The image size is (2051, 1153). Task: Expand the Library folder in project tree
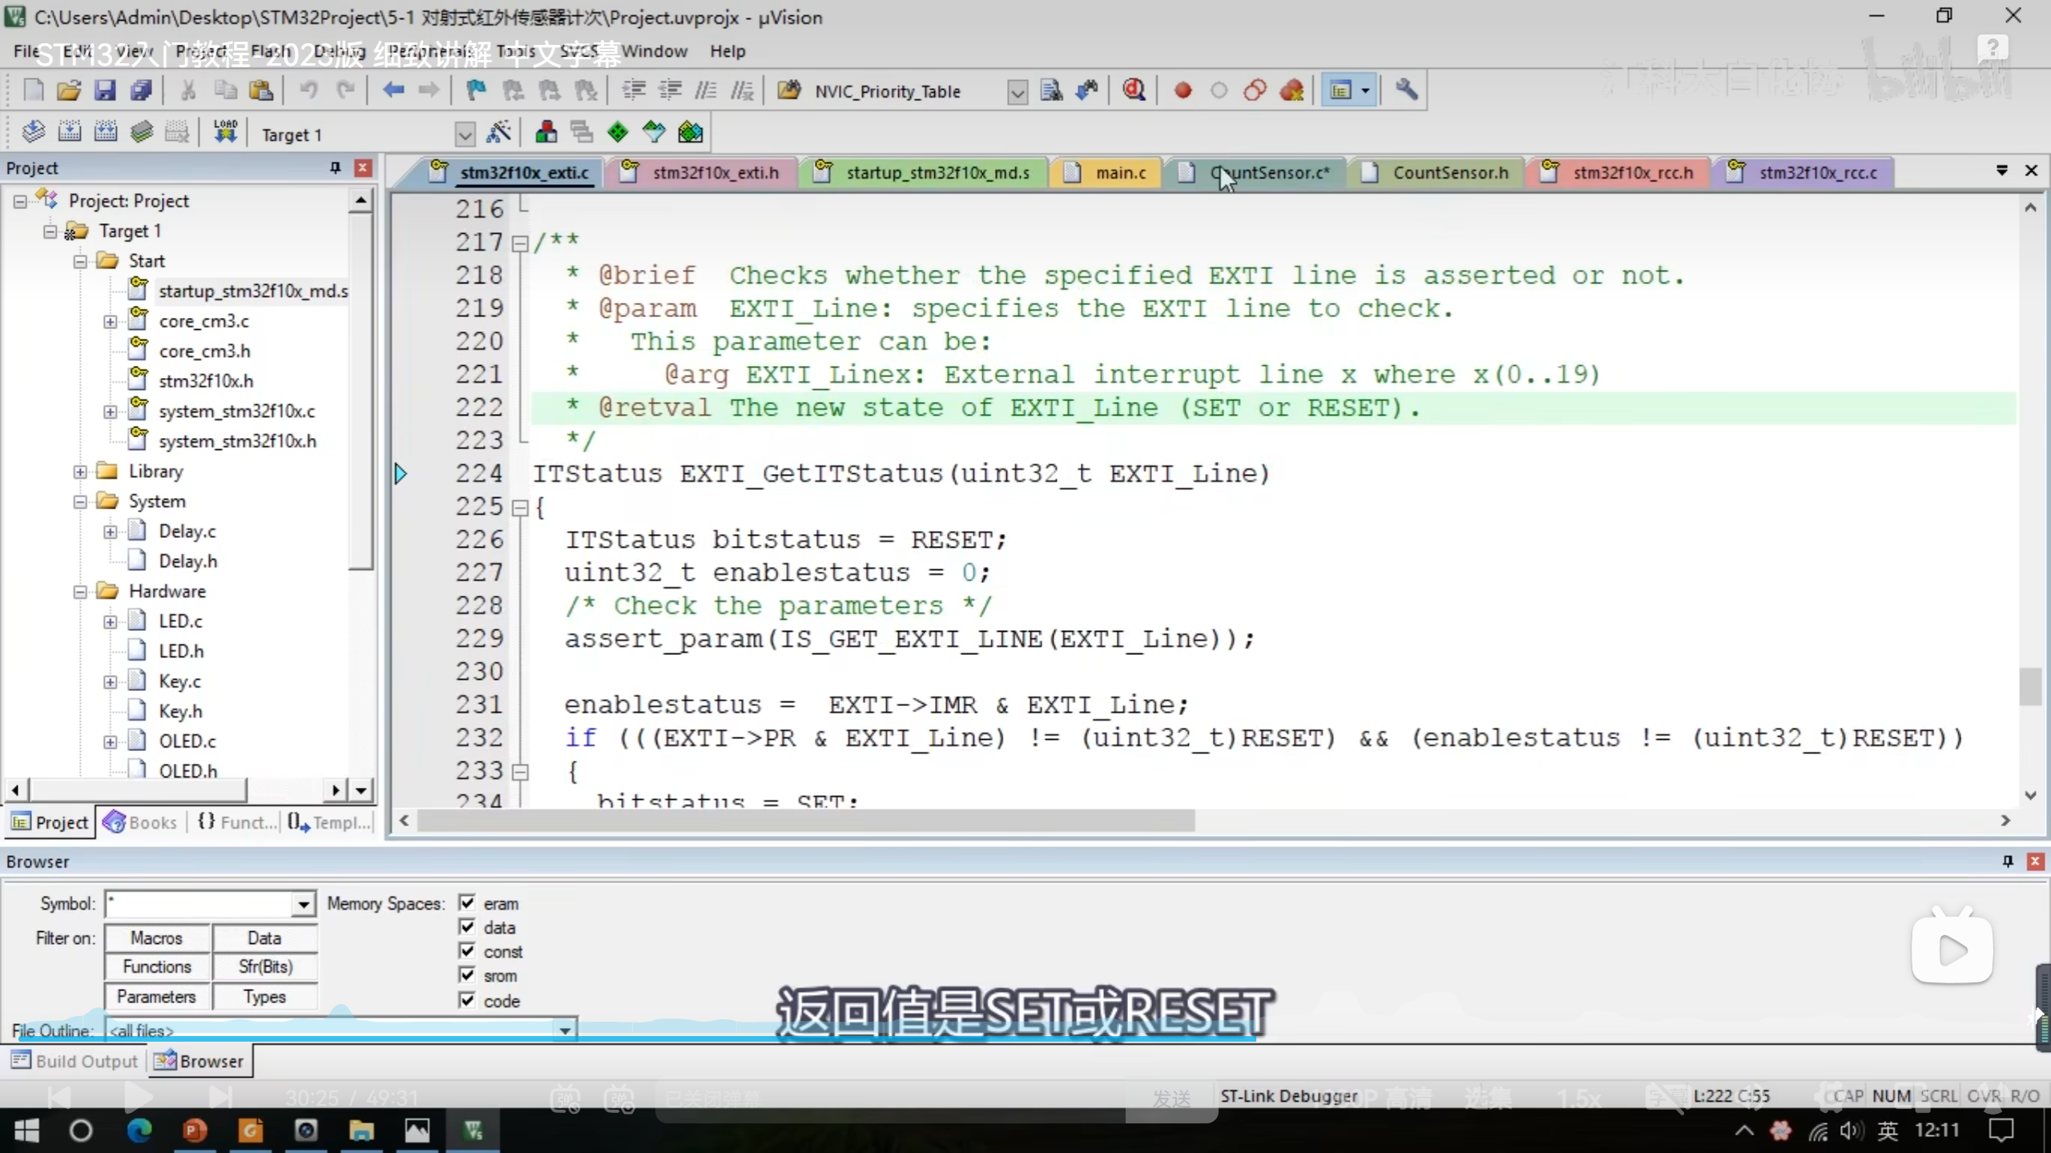tap(80, 472)
